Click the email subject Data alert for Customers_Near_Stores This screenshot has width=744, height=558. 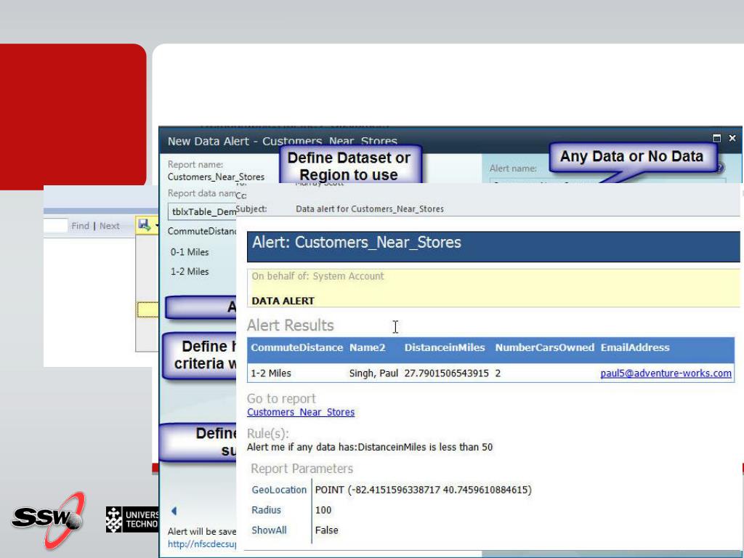pos(370,209)
